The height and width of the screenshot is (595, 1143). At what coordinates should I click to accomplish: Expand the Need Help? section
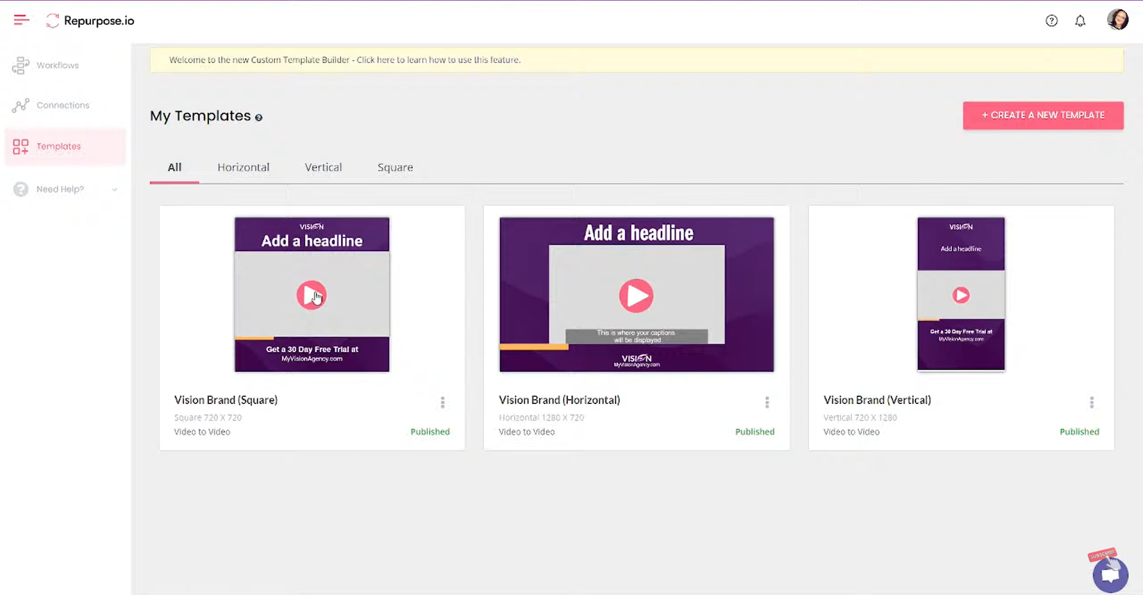59,189
